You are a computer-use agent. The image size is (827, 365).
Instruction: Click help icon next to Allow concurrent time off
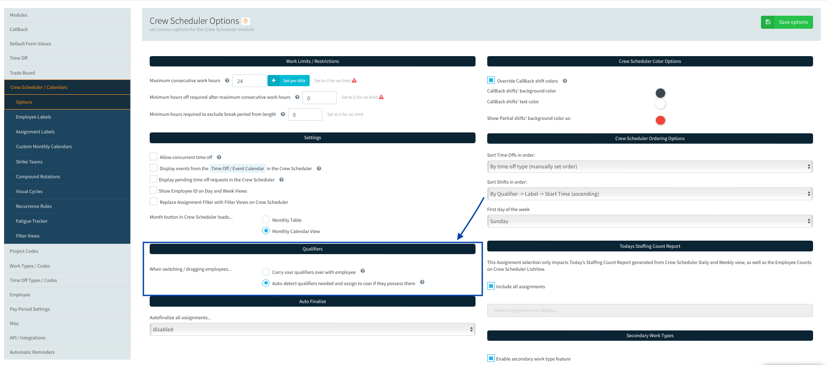[x=219, y=157]
